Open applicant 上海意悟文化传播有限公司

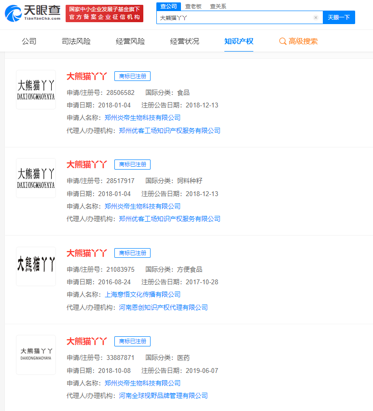pos(142,294)
